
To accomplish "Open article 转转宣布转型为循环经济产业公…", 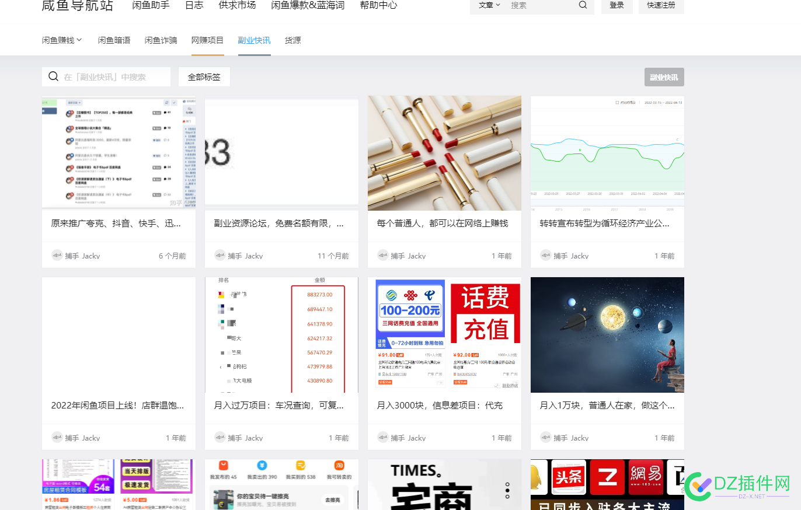I will [604, 223].
